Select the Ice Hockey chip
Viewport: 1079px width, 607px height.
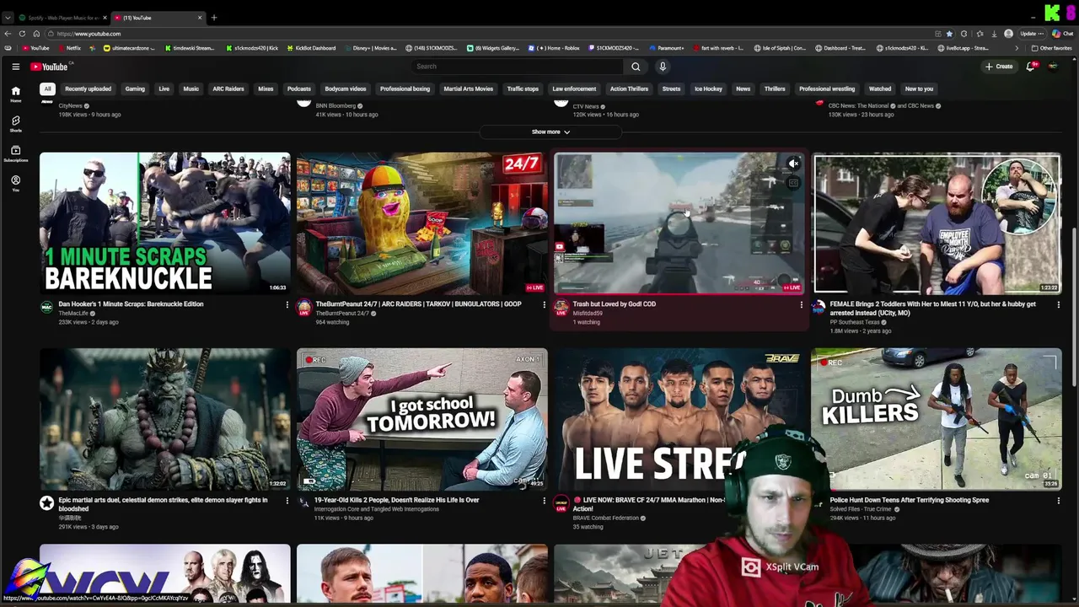[x=708, y=89]
